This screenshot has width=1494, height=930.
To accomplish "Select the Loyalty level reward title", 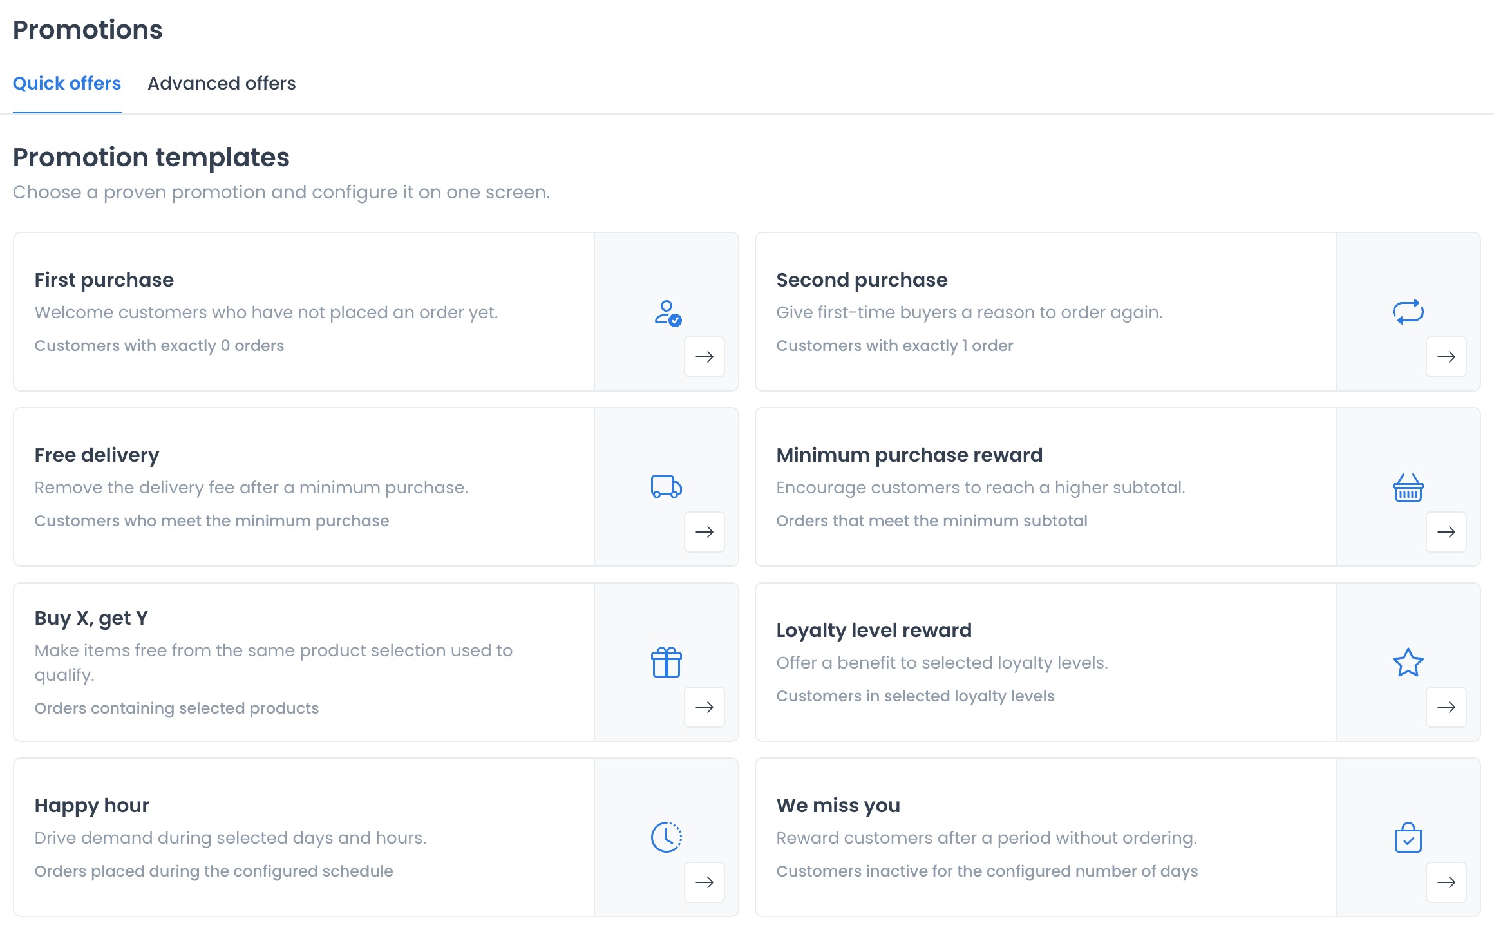I will pyautogui.click(x=874, y=631).
